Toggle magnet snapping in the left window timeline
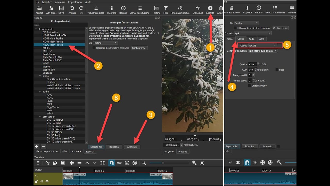This screenshot has height=186, width=330. 112,163
